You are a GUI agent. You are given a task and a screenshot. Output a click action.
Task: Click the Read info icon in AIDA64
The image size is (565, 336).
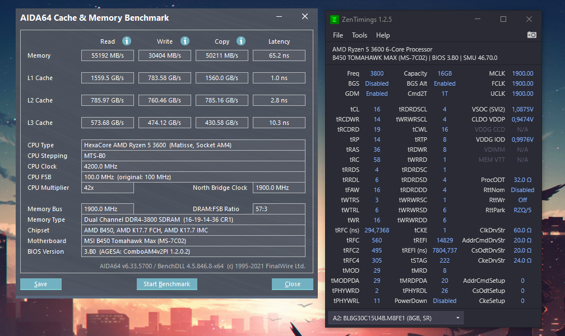[127, 41]
